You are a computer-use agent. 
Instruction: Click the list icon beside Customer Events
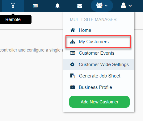[73, 53]
